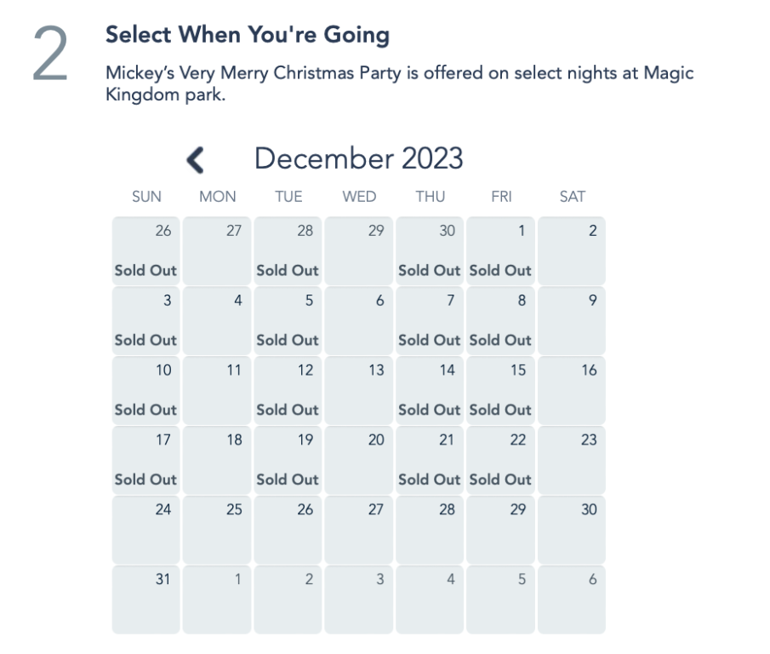Pick December 26 date cell
The width and height of the screenshot is (770, 654).
pyautogui.click(x=288, y=530)
